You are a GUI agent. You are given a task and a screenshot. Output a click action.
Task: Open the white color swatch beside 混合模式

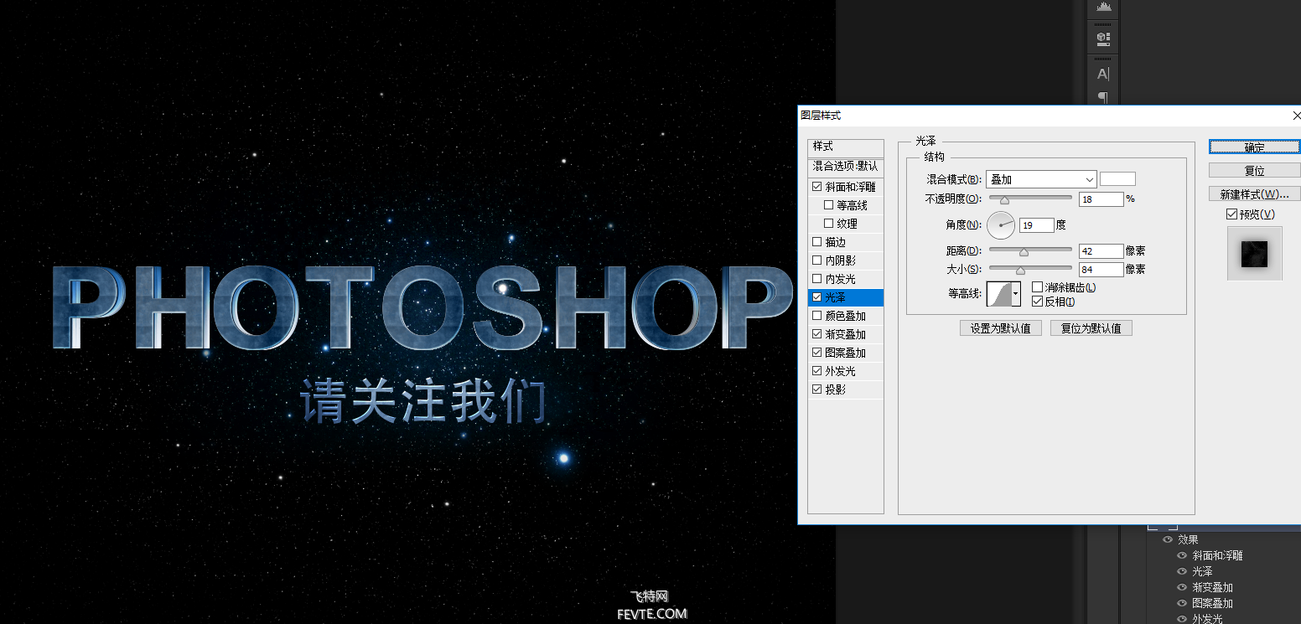[x=1117, y=179]
